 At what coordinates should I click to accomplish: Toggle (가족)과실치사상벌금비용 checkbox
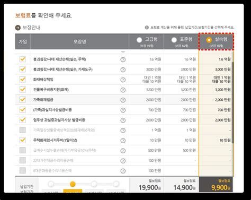[x=23, y=110]
